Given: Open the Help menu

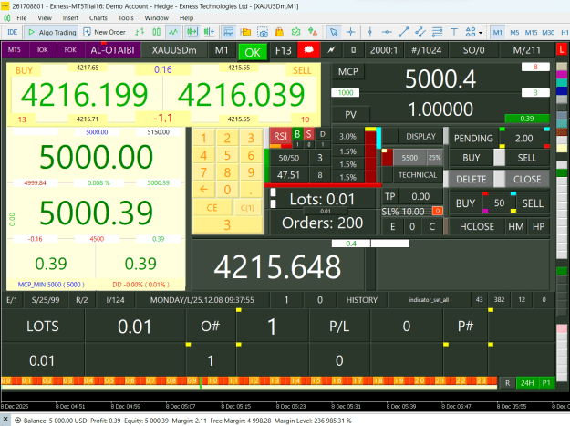Looking at the screenshot, I should click(186, 18).
